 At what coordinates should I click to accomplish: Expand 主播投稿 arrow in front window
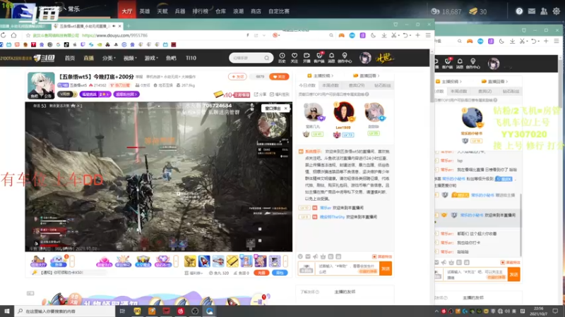332,76
